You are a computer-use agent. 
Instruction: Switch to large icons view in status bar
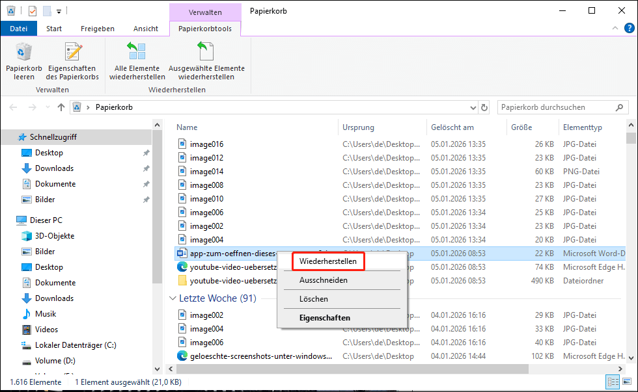626,382
